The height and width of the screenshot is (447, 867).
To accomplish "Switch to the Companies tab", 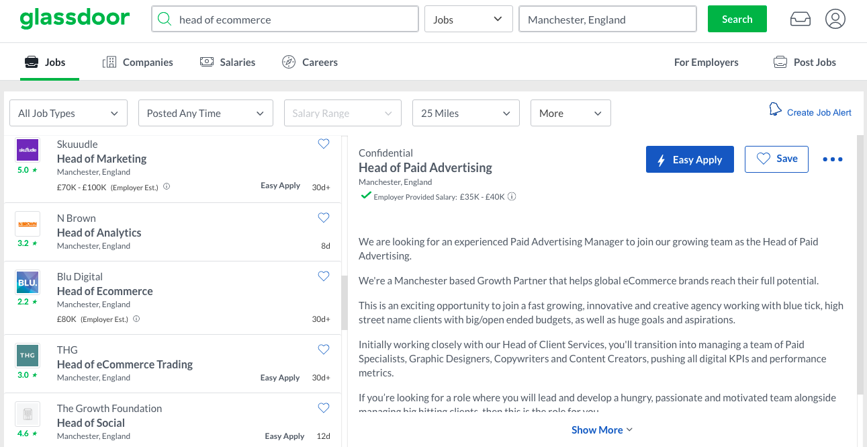I will click(138, 62).
